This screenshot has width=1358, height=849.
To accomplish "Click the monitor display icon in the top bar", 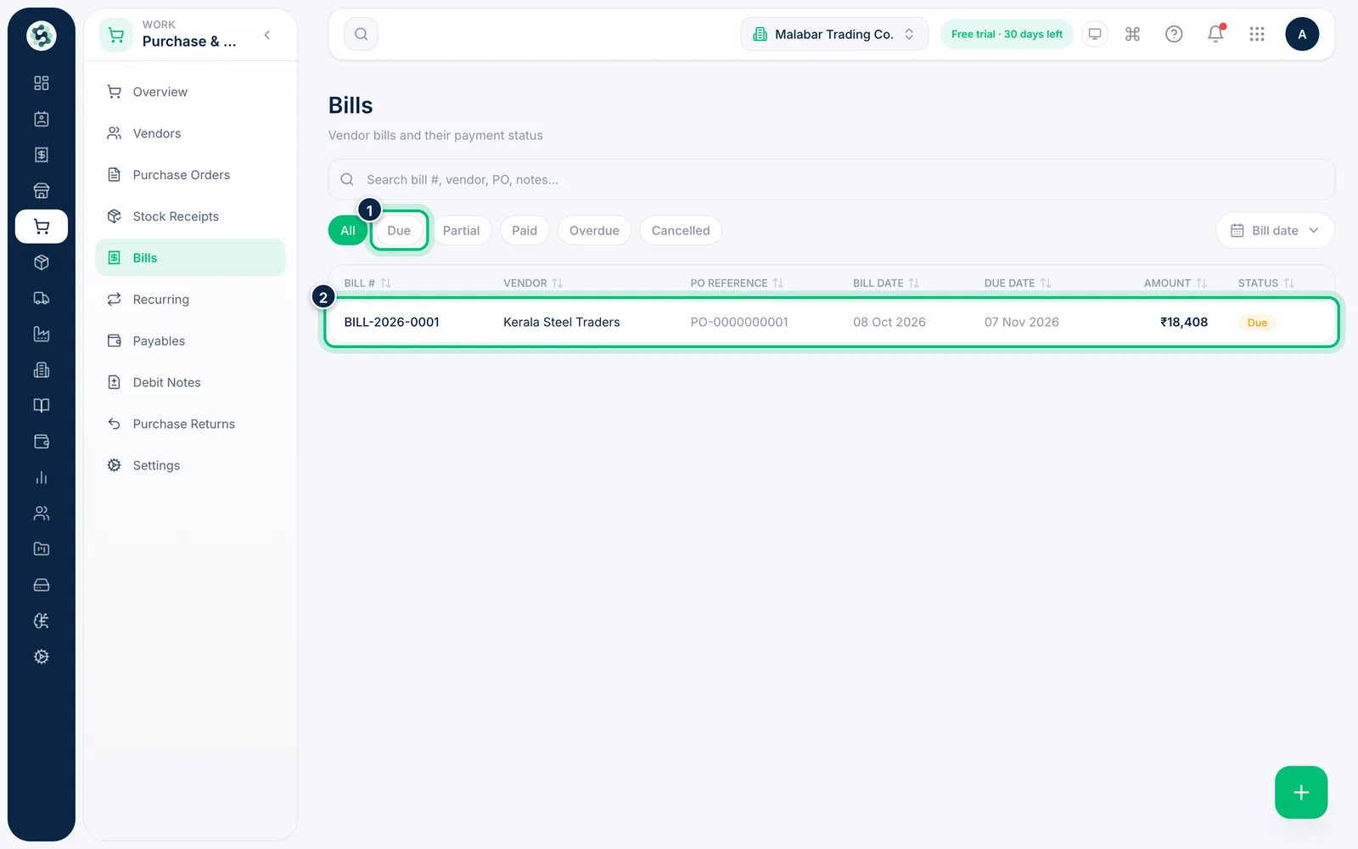I will [1095, 34].
